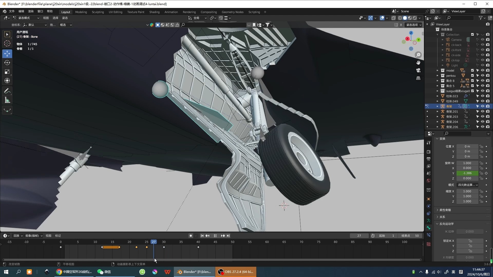The width and height of the screenshot is (493, 277).
Task: Toggle camera view gizmo icon
Action: click(x=418, y=70)
